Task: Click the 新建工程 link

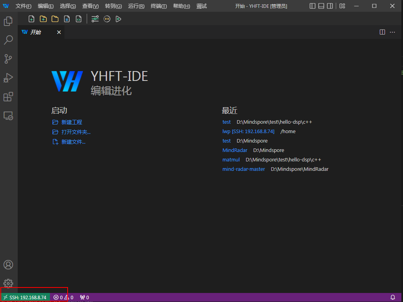Action: pos(72,122)
